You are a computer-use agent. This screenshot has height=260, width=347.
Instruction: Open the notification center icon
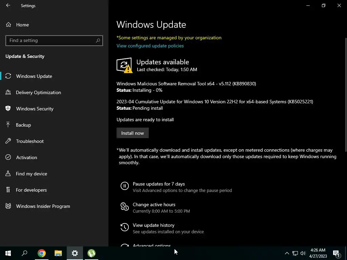(336, 253)
